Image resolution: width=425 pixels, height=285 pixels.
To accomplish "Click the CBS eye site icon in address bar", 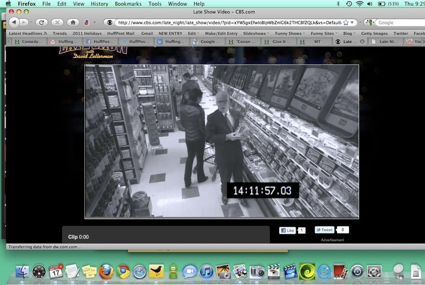I will point(110,22).
